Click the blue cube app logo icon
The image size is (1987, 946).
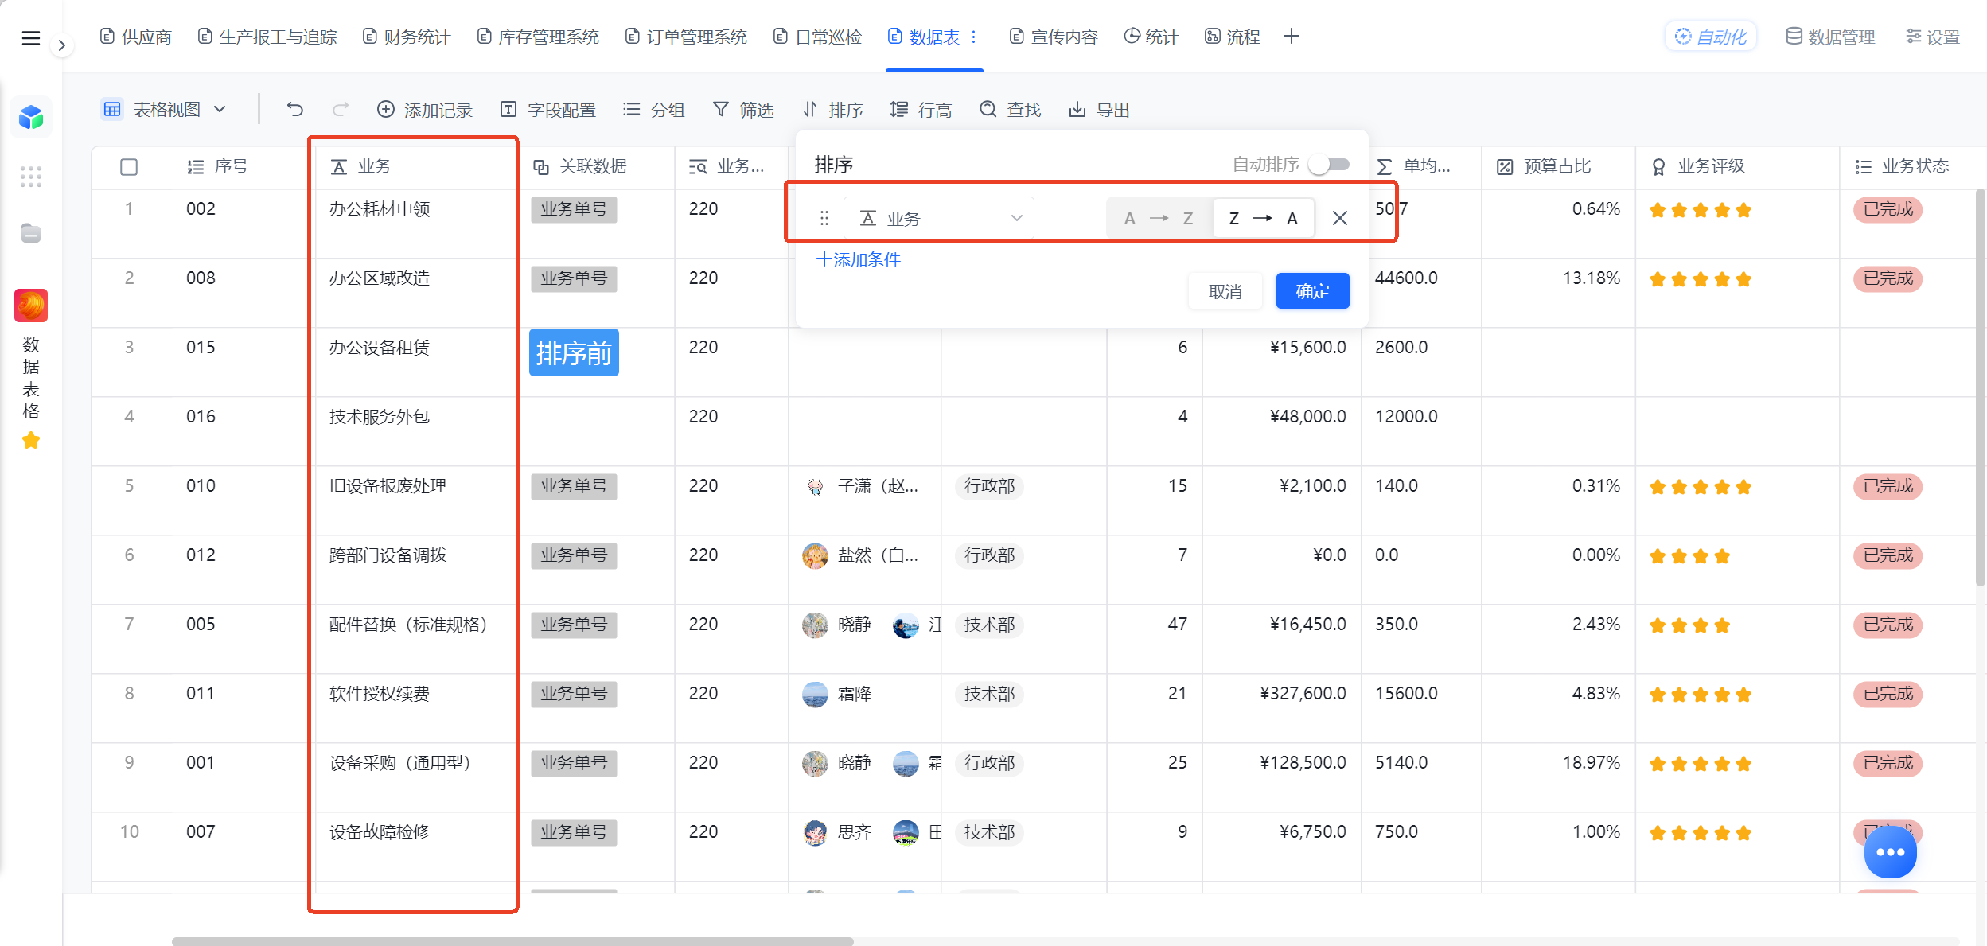(x=31, y=118)
